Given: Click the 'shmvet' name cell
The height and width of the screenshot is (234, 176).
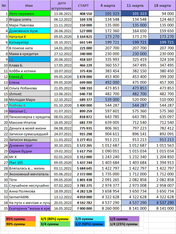Looking at the screenshot, I should [x=29, y=94].
